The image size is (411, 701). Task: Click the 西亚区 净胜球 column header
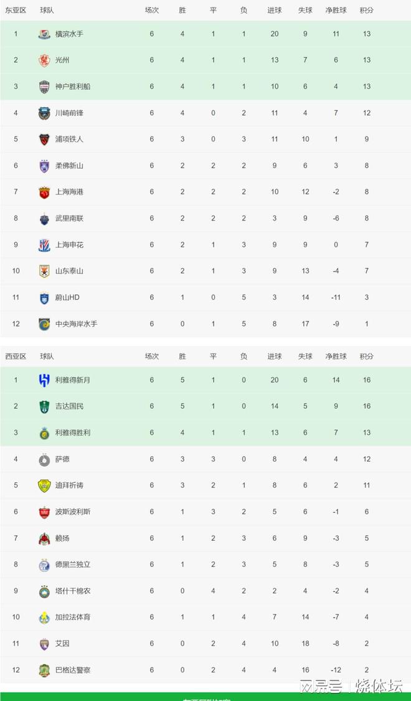pyautogui.click(x=336, y=356)
